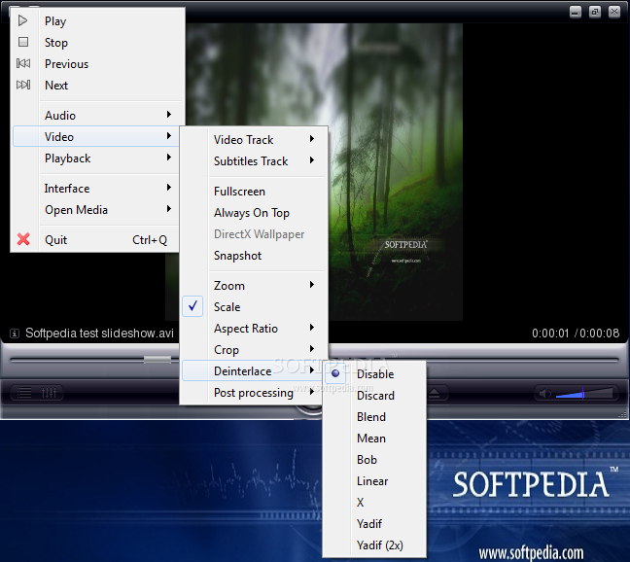Enable Always On Top option
Image resolution: width=630 pixels, height=562 pixels.
(253, 213)
